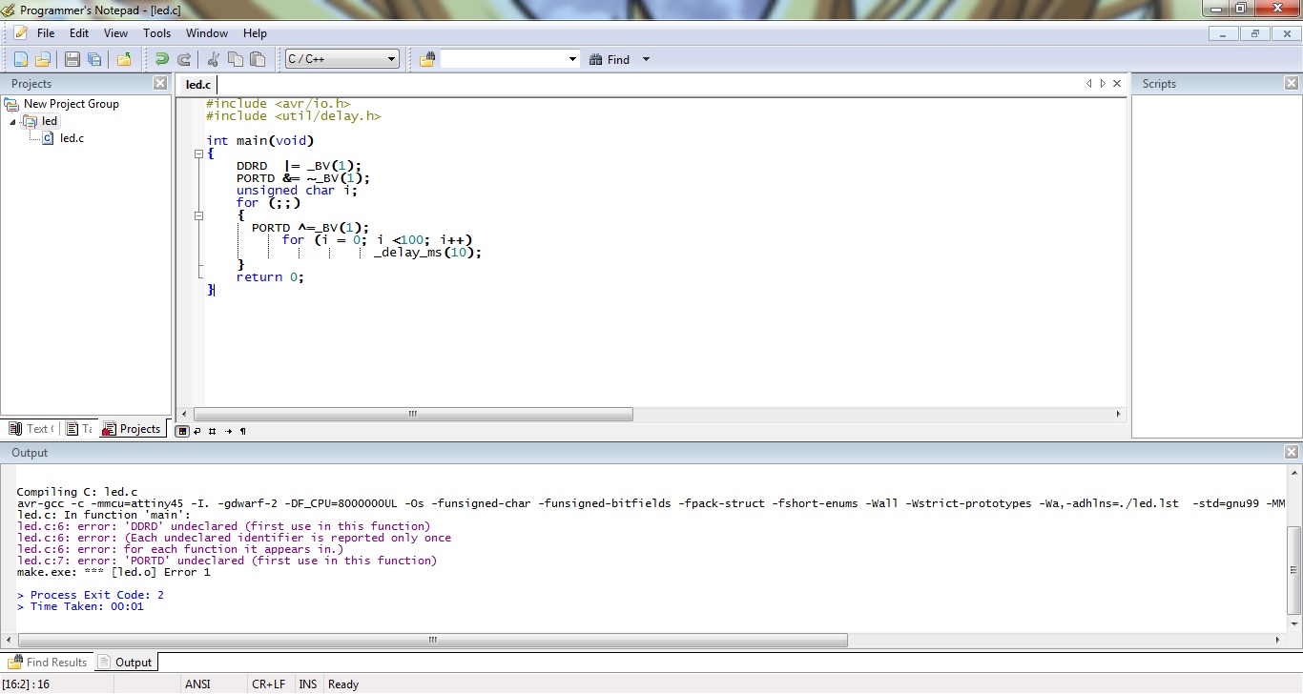Open the C / C++ language scheme dropdown
This screenshot has width=1303, height=694.
click(x=341, y=59)
